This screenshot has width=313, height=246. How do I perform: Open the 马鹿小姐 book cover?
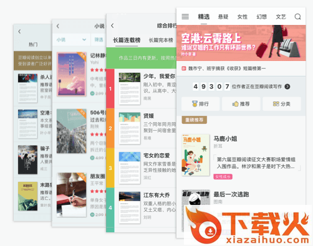click(x=196, y=155)
